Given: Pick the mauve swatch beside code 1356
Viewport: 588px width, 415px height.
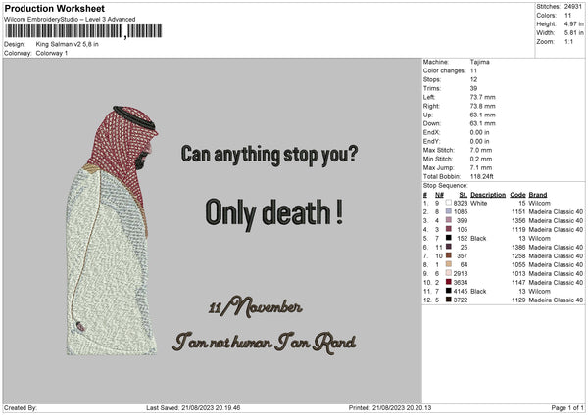Looking at the screenshot, I should 449,220.
